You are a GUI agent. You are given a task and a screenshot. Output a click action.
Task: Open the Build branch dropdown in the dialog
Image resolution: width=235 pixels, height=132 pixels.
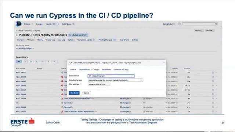pos(111,76)
